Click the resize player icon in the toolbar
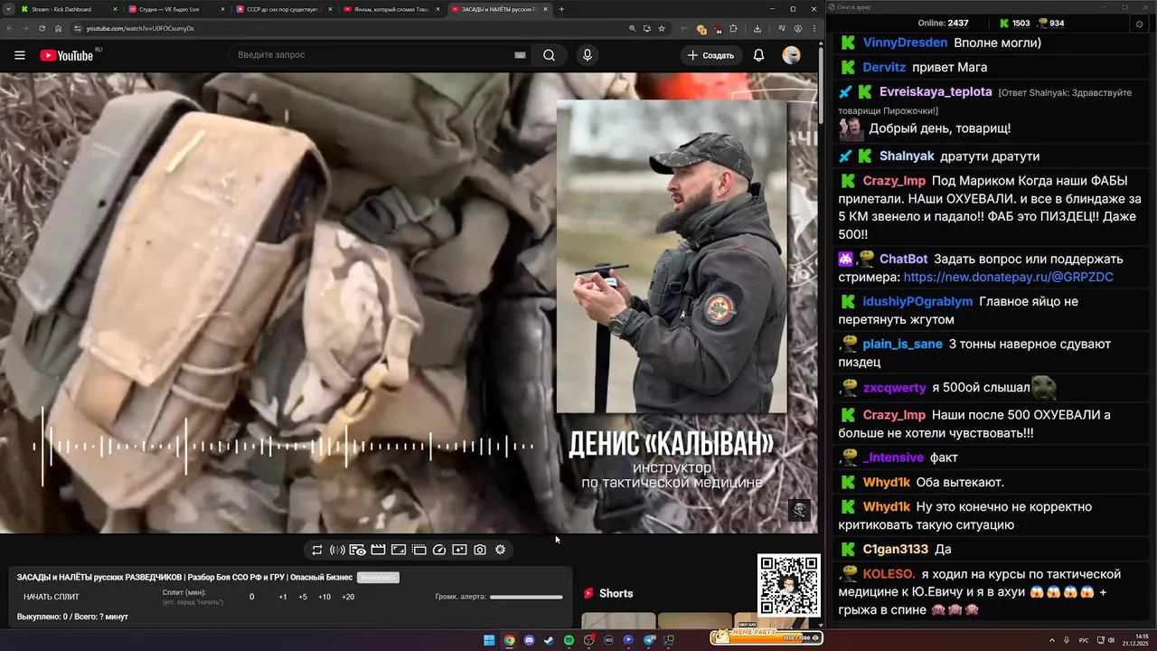The height and width of the screenshot is (651, 1157). coord(399,550)
